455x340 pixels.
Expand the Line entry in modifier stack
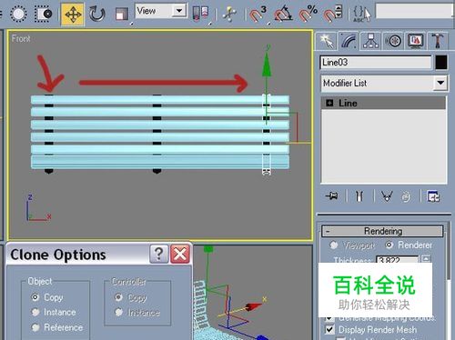coord(329,103)
